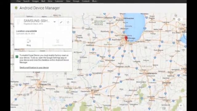Click the refresh device location icon

(x=68, y=22)
